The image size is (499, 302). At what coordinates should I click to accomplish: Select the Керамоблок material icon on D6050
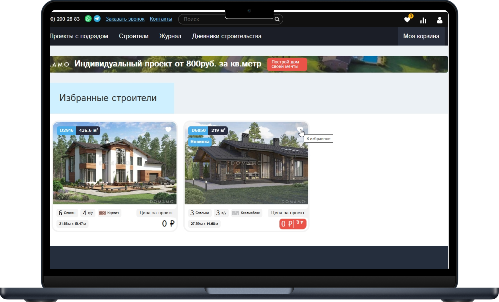[236, 212]
